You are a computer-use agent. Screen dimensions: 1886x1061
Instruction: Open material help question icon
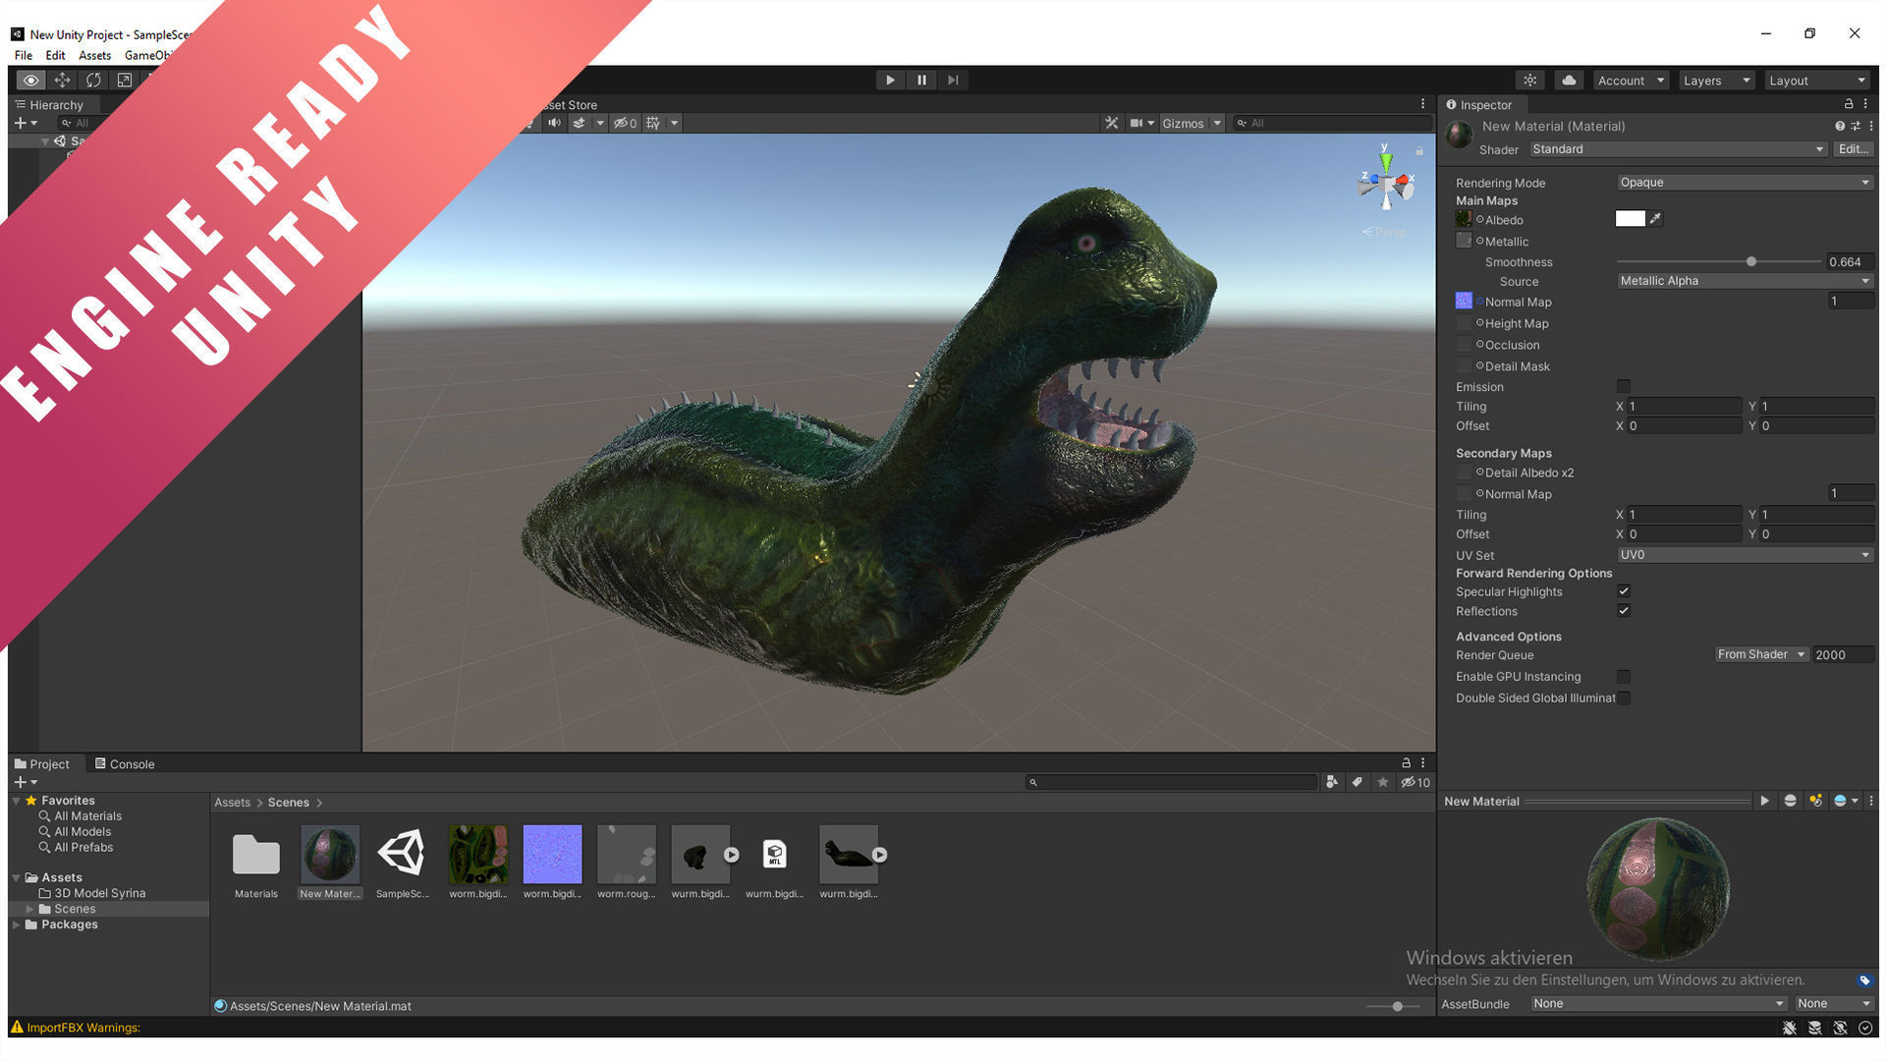tap(1839, 126)
